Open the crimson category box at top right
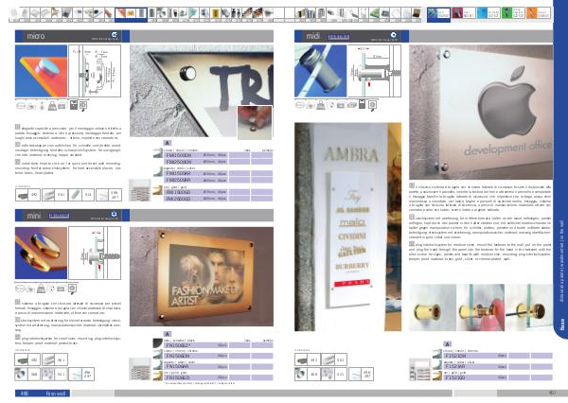Viewport: 568px width, 403px height. point(463,13)
